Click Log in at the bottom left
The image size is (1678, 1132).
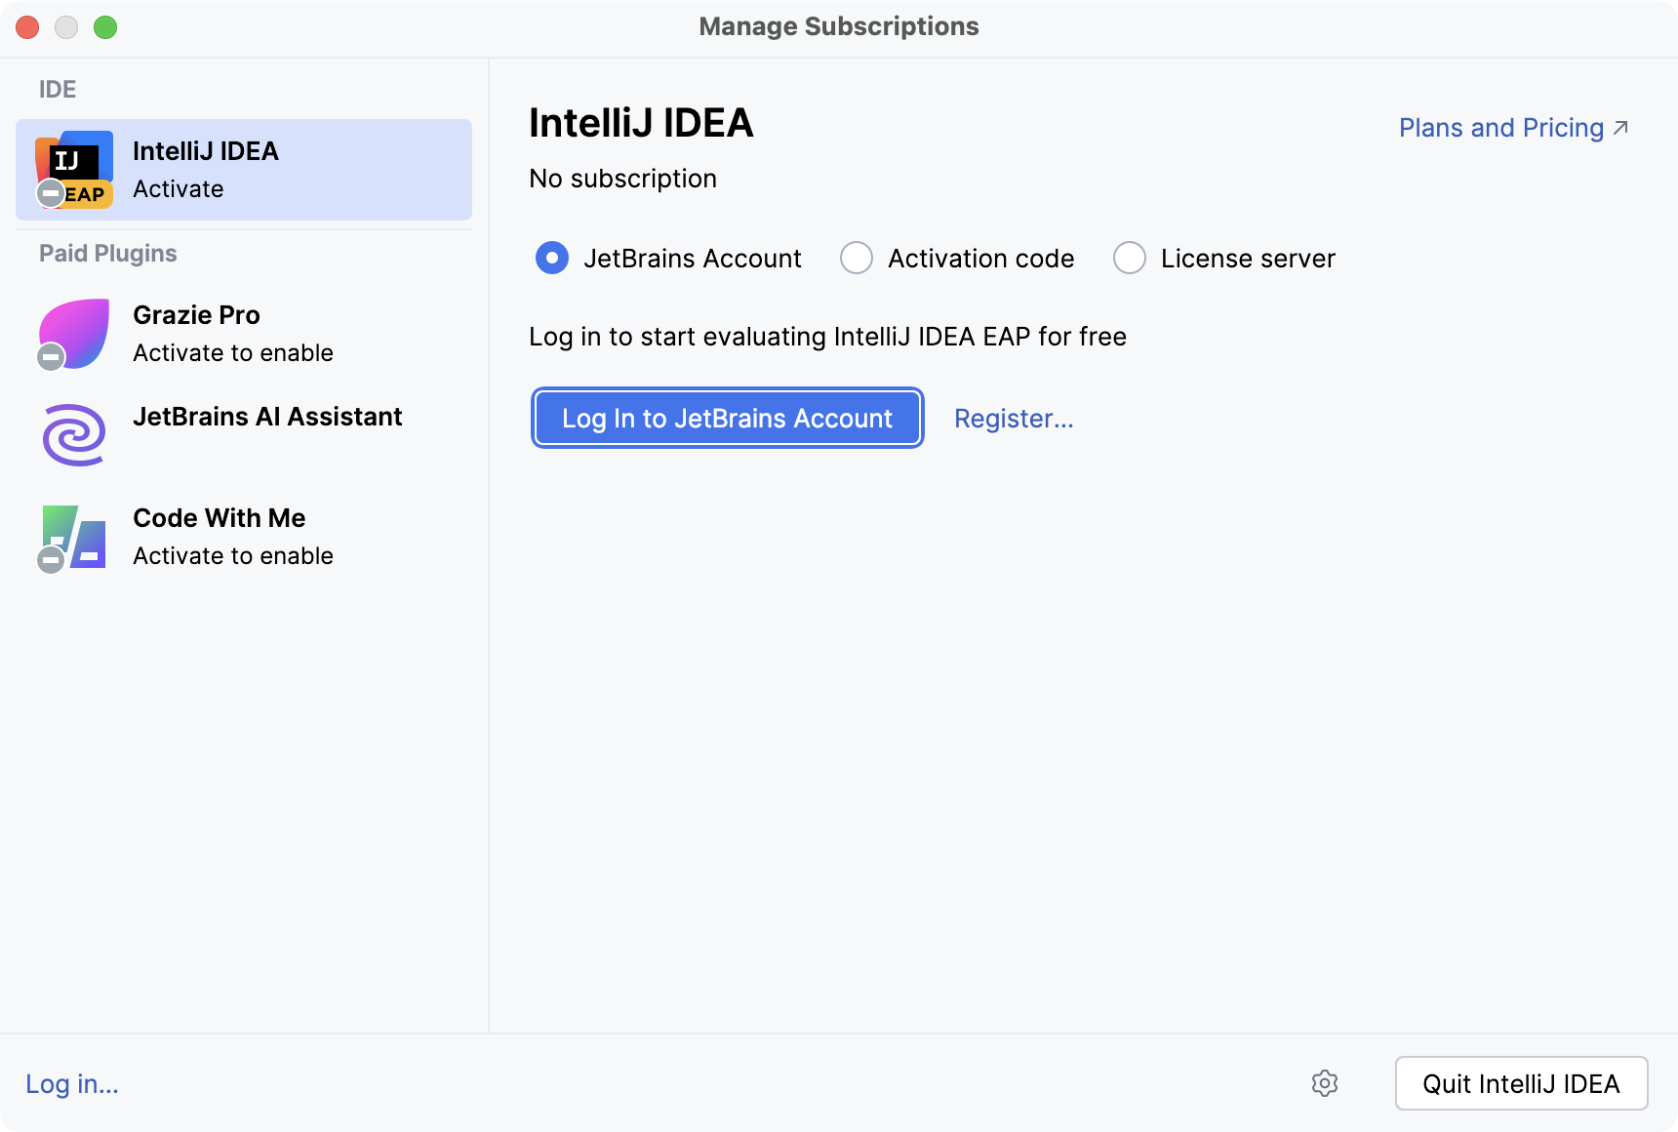click(x=70, y=1083)
